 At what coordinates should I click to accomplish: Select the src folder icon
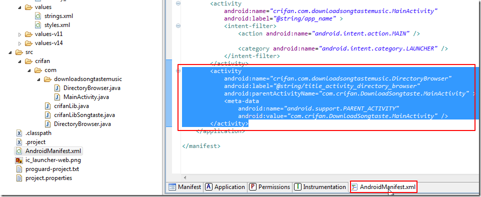coord(19,52)
